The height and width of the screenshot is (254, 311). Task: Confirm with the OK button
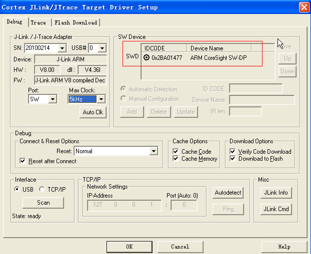[x=129, y=247]
